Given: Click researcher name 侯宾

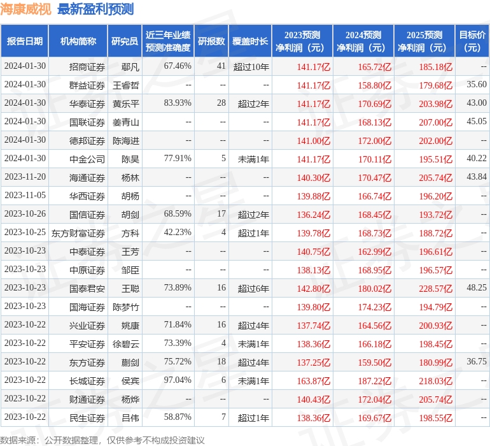Looking at the screenshot, I should [130, 381].
